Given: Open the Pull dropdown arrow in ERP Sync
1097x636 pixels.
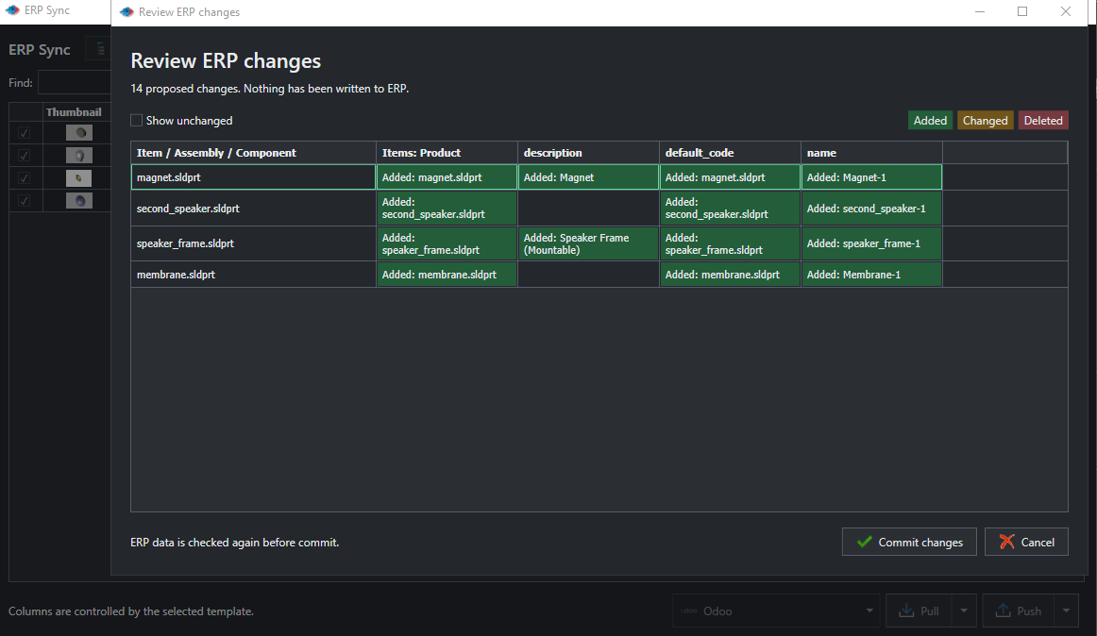Looking at the screenshot, I should 963,611.
